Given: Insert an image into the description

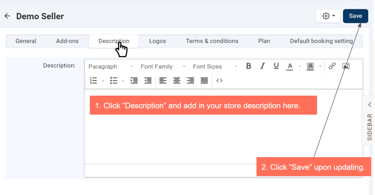Looking at the screenshot, I should click(x=346, y=66).
